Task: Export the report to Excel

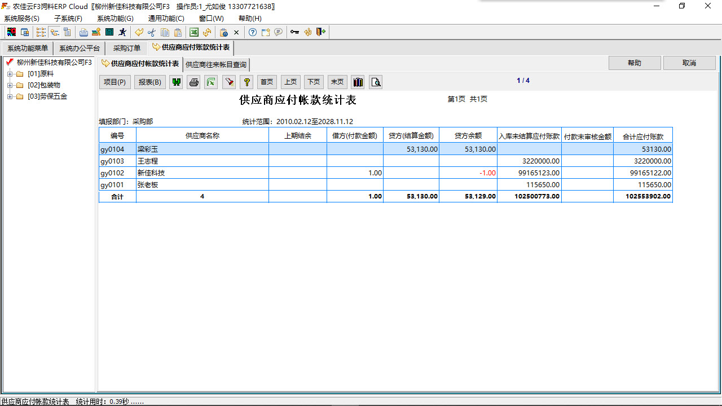Action: [x=211, y=82]
